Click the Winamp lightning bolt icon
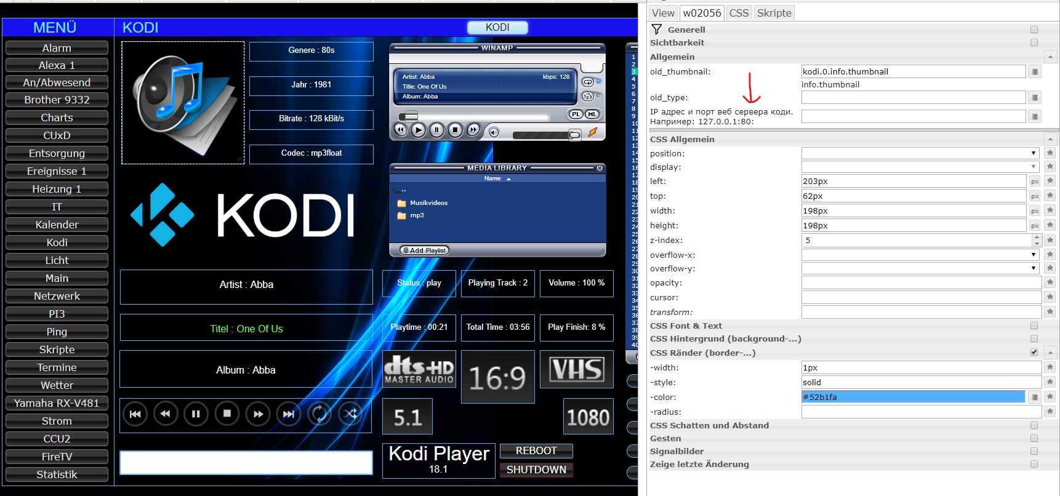This screenshot has width=1060, height=496. [593, 132]
